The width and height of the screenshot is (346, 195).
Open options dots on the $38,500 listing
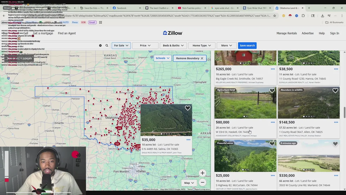pyautogui.click(x=336, y=69)
